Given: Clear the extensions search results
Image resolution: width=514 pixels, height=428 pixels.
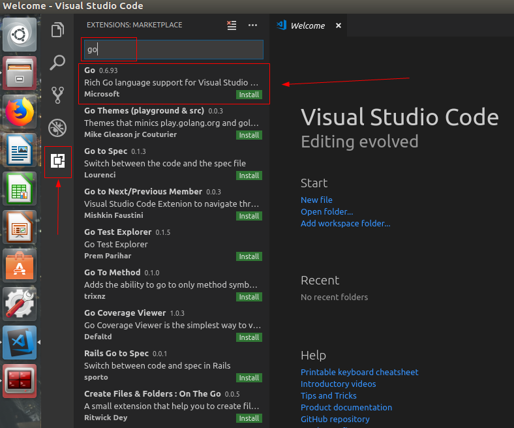Looking at the screenshot, I should click(x=232, y=25).
